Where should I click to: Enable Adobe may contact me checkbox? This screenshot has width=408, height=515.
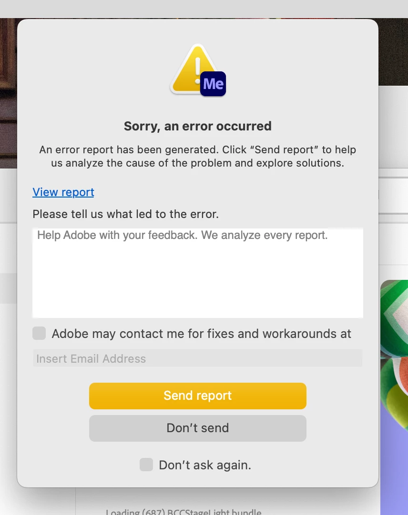(x=39, y=333)
